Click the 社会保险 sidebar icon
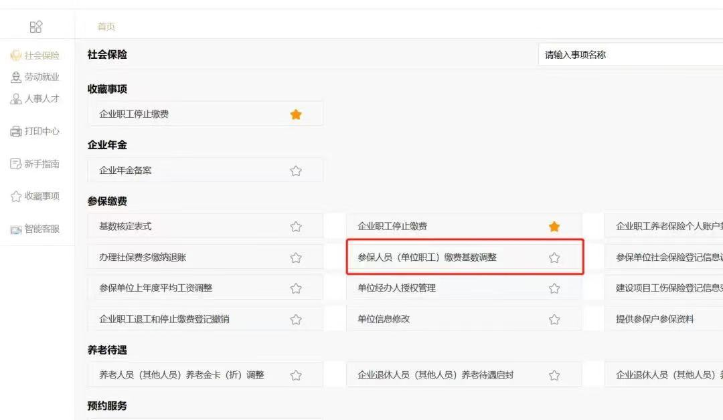 tap(16, 56)
